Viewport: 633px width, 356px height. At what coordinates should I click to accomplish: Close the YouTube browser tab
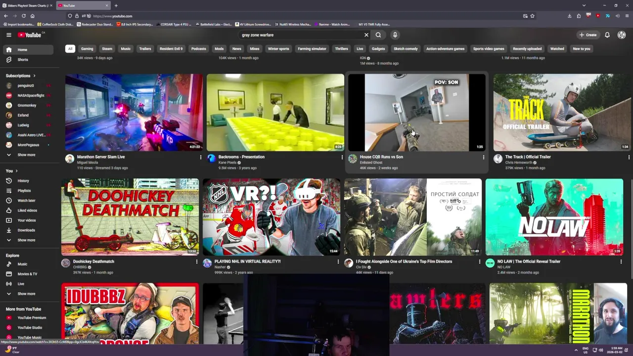pos(107,5)
